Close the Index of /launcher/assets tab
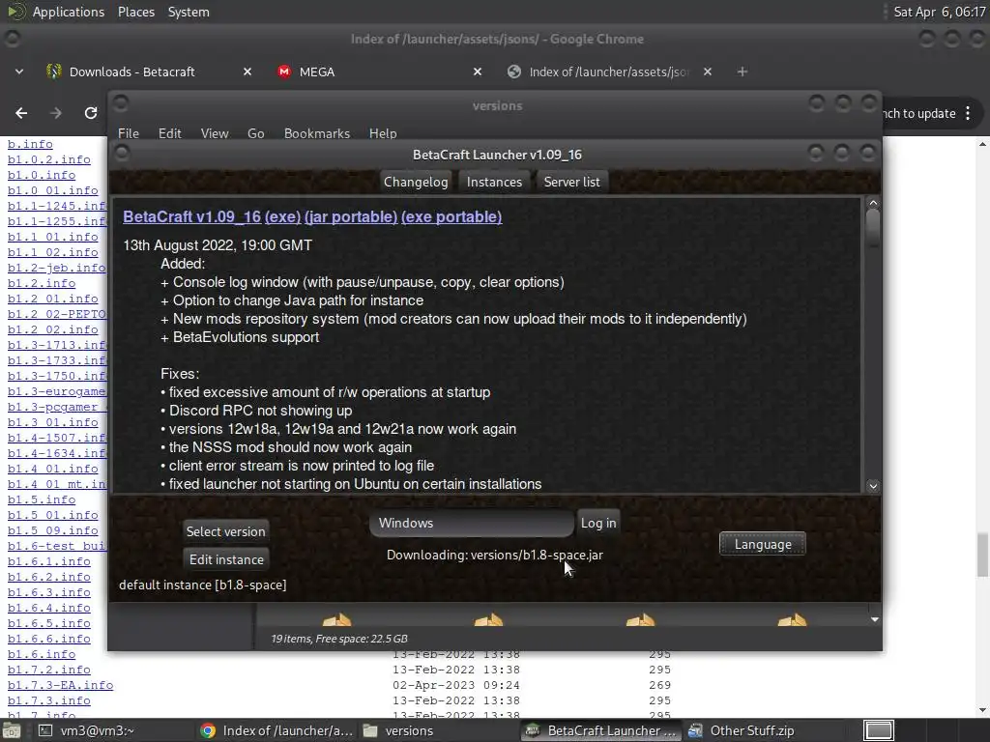This screenshot has height=742, width=990. click(x=708, y=71)
